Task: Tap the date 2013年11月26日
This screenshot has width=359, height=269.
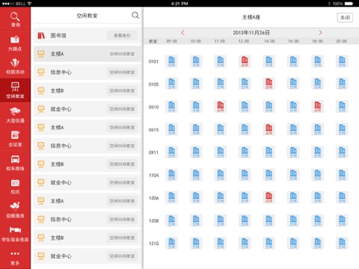Action: 251,33
